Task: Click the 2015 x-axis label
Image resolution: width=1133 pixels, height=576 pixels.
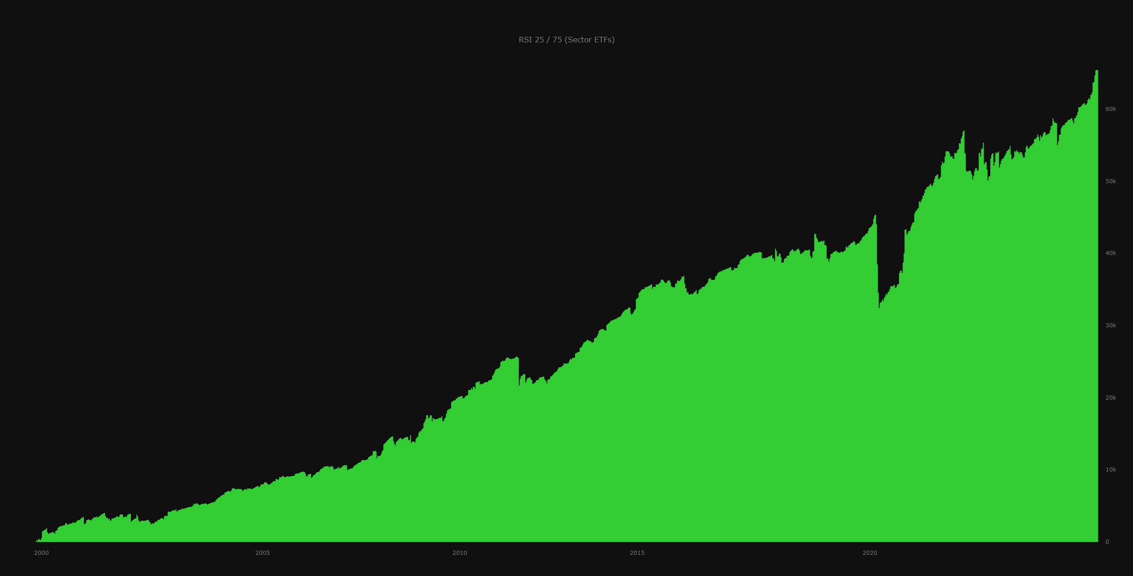Action: [637, 553]
